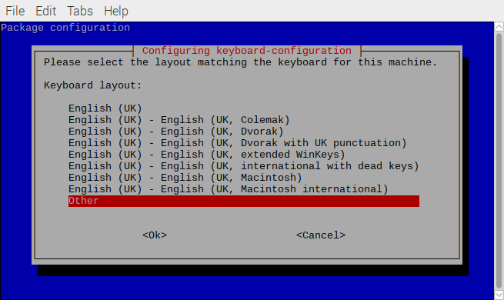The height and width of the screenshot is (300, 504).
Task: Choose international with dead keys layout
Action: coord(244,166)
